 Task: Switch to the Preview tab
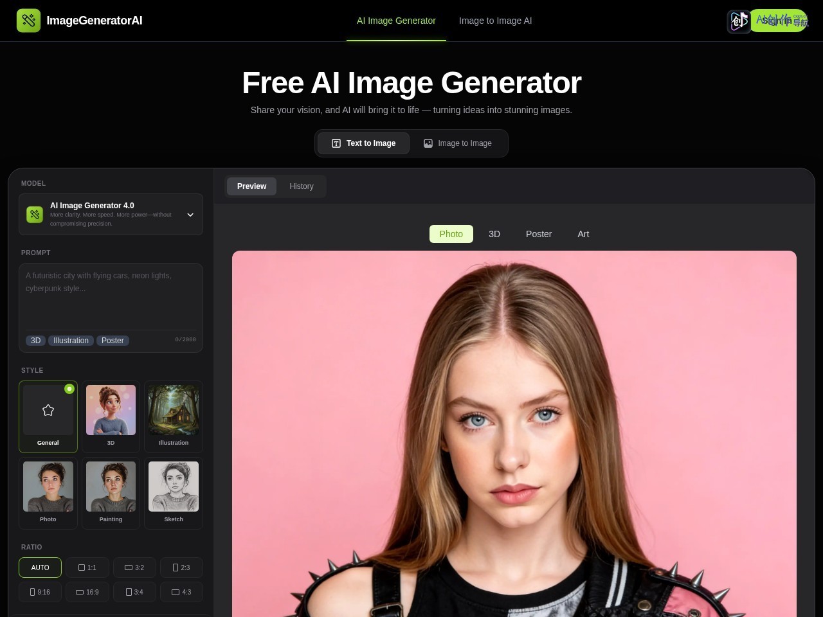point(251,186)
